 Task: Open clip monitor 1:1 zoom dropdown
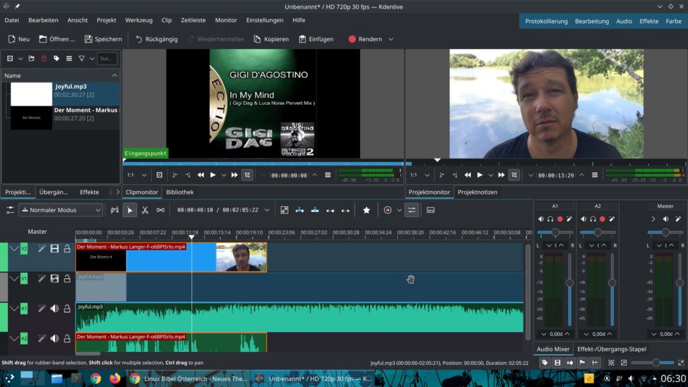pyautogui.click(x=136, y=175)
